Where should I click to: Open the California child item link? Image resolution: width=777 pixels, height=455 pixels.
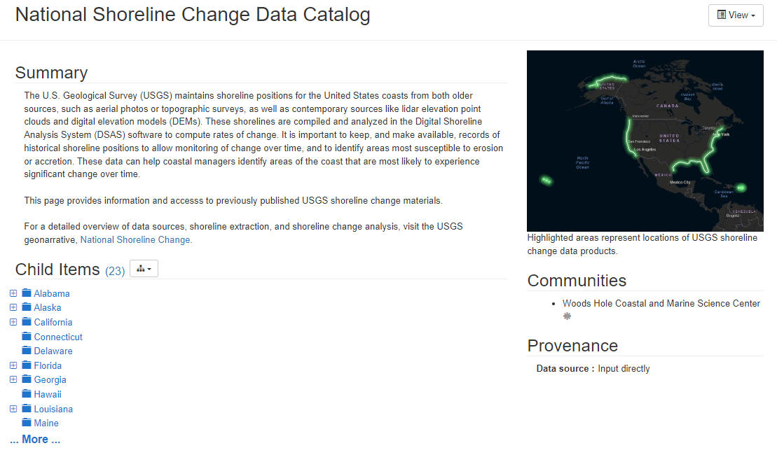53,322
